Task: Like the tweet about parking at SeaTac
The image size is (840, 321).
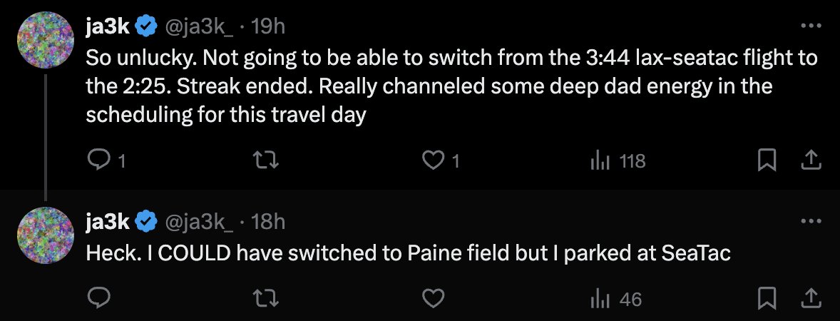Action: pyautogui.click(x=434, y=298)
